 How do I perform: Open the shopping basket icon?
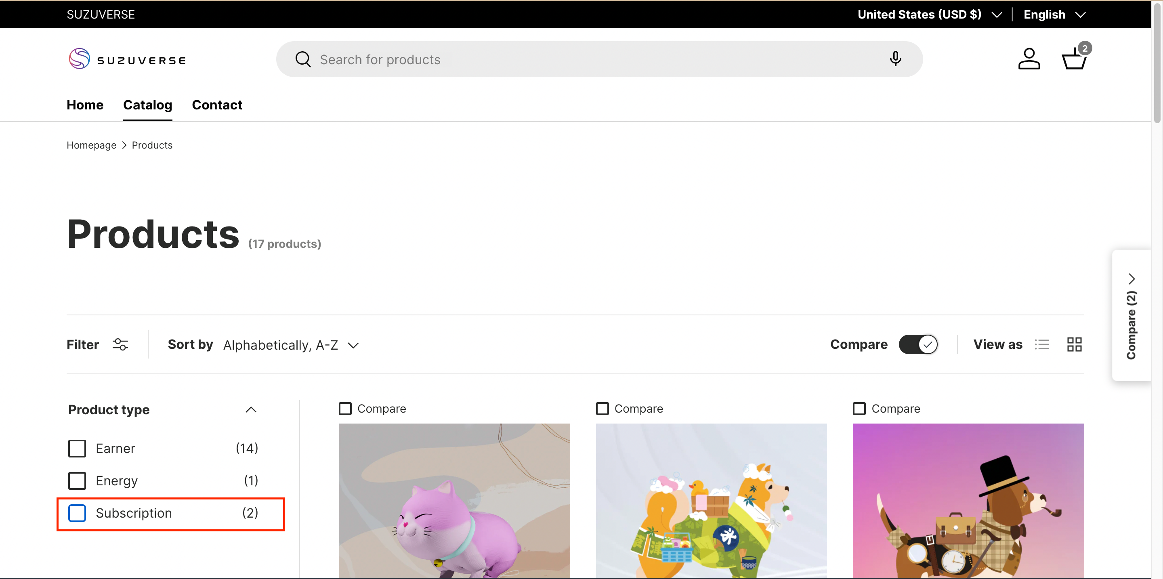point(1074,59)
